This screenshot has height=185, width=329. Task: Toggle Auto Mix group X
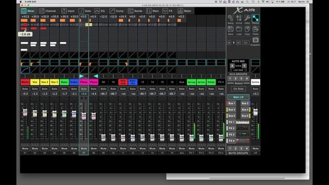coord(232,66)
